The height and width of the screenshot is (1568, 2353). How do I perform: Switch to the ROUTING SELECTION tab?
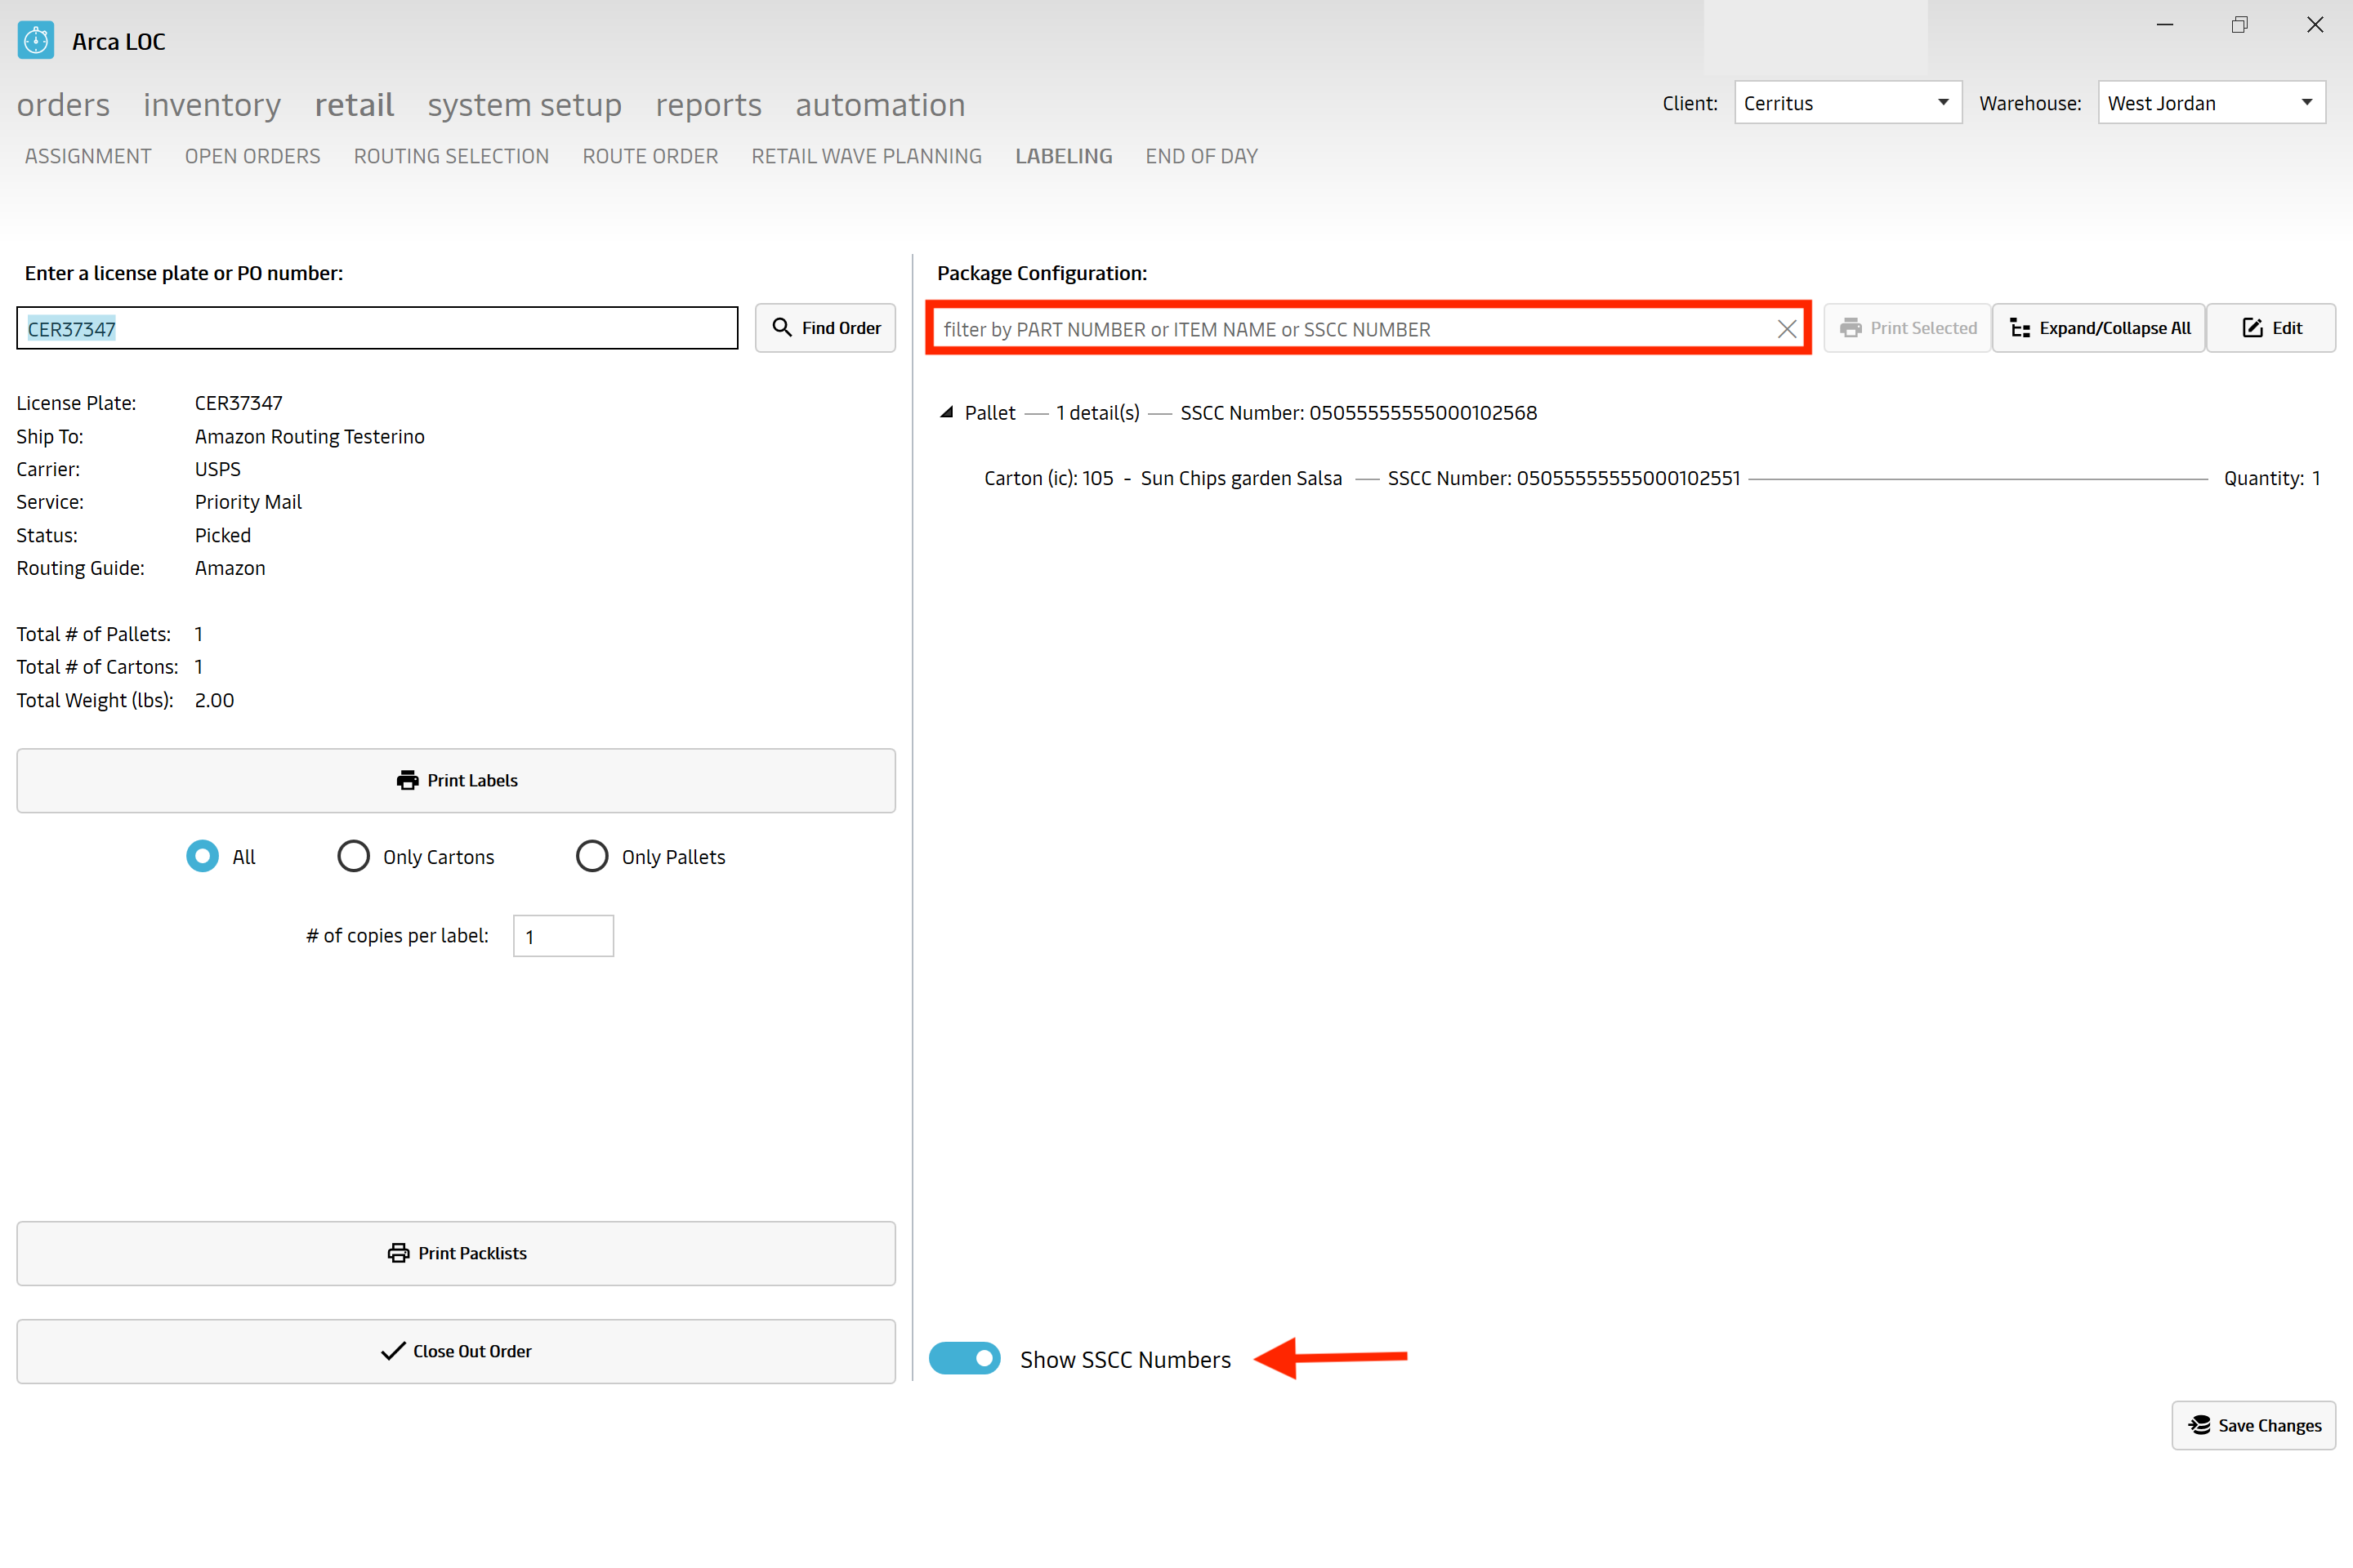tap(451, 156)
